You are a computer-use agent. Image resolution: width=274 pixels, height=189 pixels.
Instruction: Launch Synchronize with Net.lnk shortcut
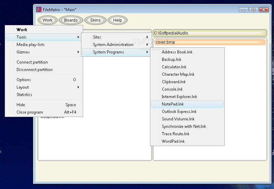click(187, 126)
